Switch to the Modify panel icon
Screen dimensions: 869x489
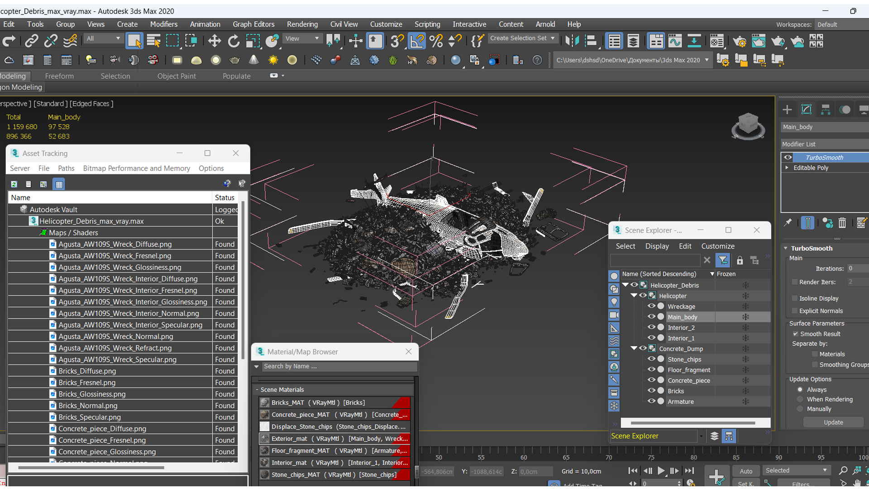807,110
